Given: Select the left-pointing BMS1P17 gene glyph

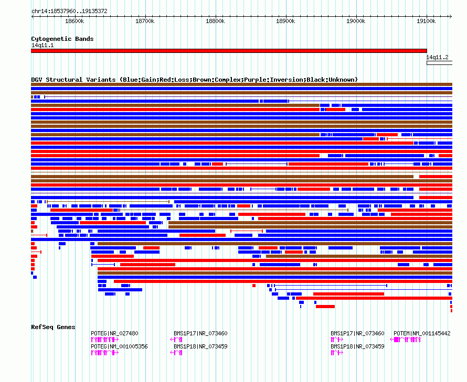Looking at the screenshot, I should [176, 340].
